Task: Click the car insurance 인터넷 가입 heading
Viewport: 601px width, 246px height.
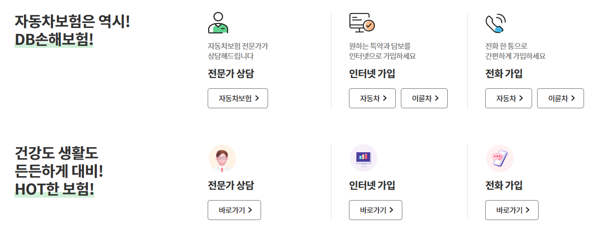Action: 372,74
